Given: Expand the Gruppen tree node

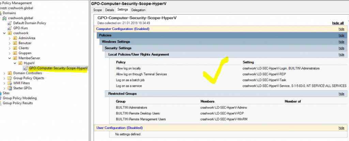Looking at the screenshot, I should (x=10, y=53).
